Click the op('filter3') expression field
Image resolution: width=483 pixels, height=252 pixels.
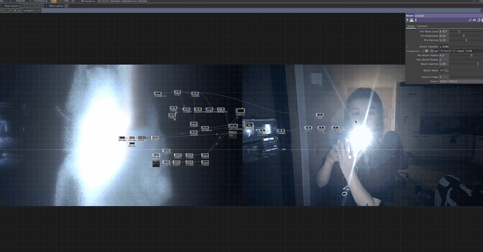458,51
